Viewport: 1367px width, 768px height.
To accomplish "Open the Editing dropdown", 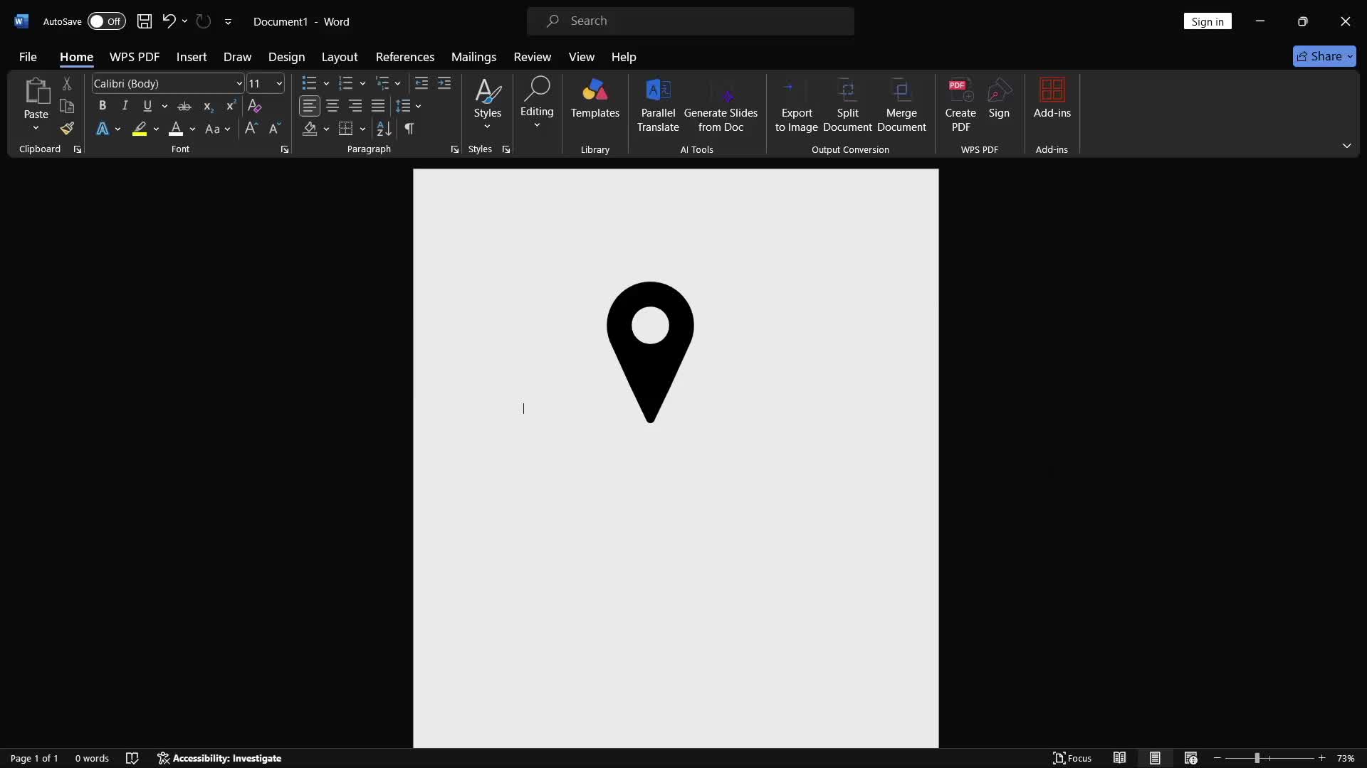I will [x=537, y=104].
